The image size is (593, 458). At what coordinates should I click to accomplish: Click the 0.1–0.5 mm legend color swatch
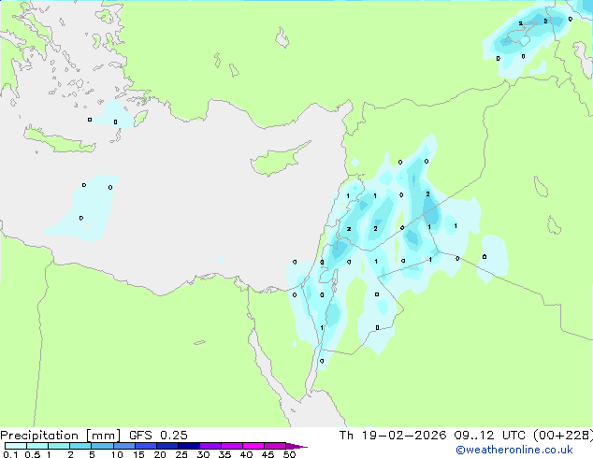16,446
